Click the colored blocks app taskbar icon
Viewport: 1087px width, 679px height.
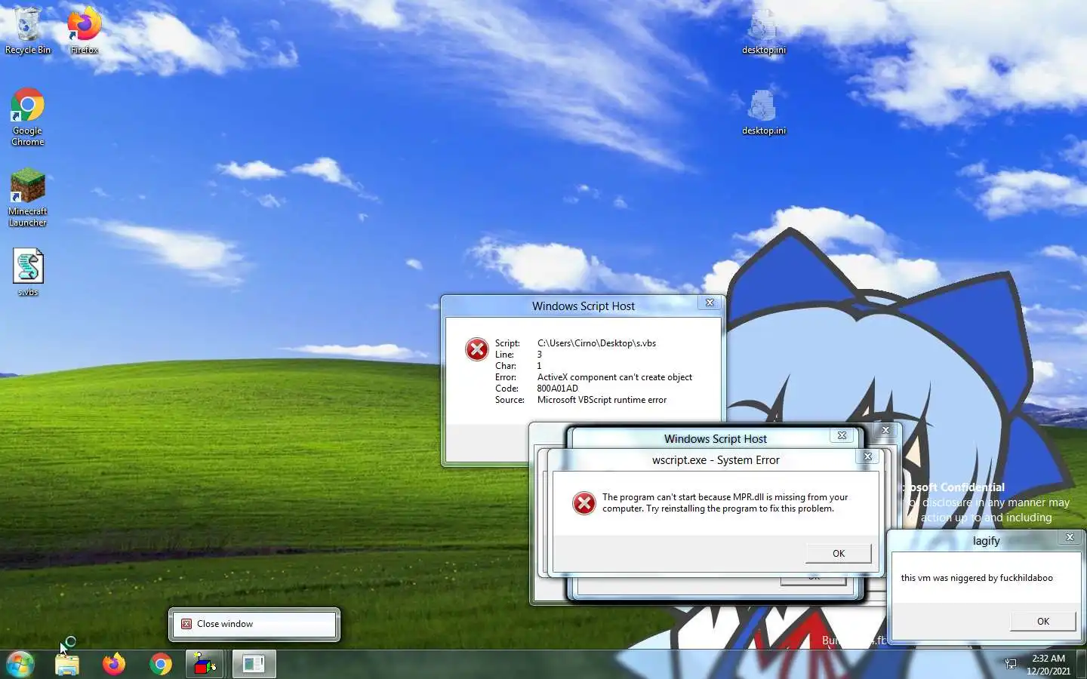pos(205,664)
